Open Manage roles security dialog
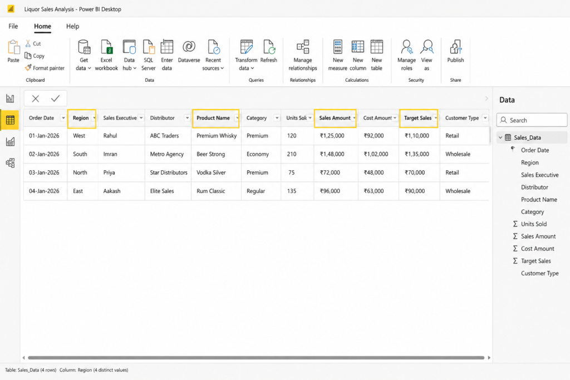This screenshot has width=570, height=380. tap(406, 55)
